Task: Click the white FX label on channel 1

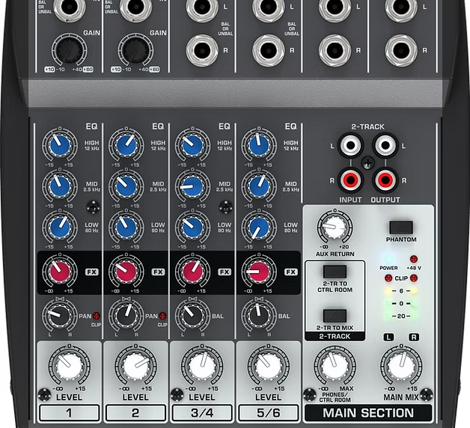Action: coord(92,272)
